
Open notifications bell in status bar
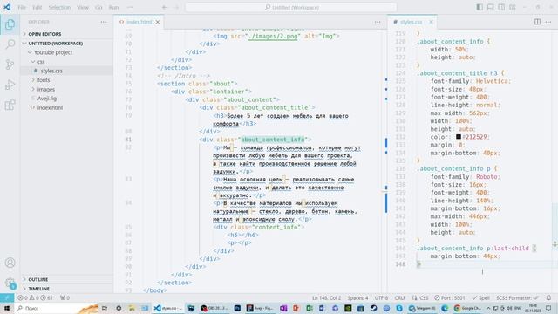click(548, 297)
